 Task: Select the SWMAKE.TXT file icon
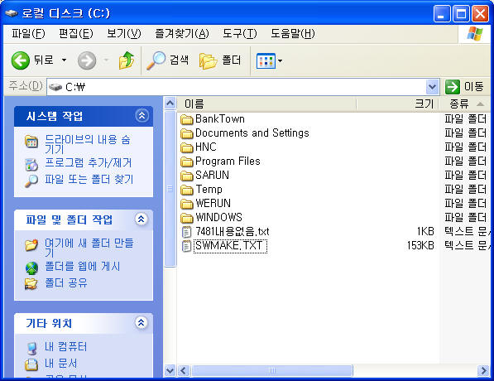(x=187, y=246)
